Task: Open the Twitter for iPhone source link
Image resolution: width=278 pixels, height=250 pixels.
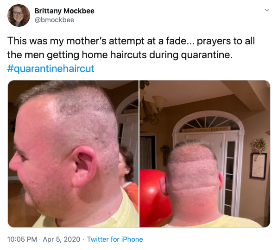Action: 115,239
